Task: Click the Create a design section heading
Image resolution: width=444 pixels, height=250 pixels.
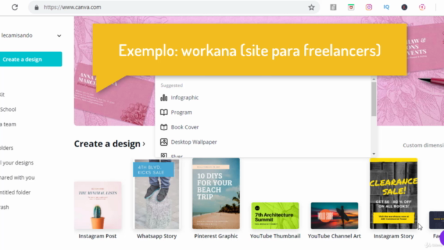Action: click(x=108, y=144)
